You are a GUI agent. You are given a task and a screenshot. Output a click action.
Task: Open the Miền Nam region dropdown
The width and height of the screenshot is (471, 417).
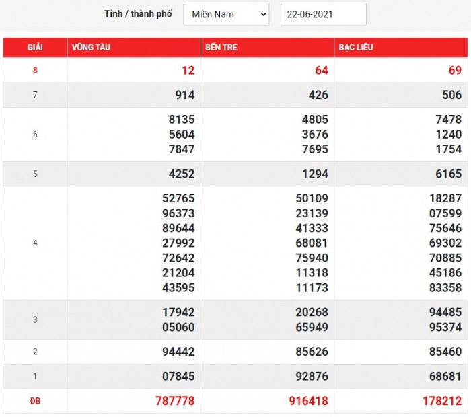(225, 14)
